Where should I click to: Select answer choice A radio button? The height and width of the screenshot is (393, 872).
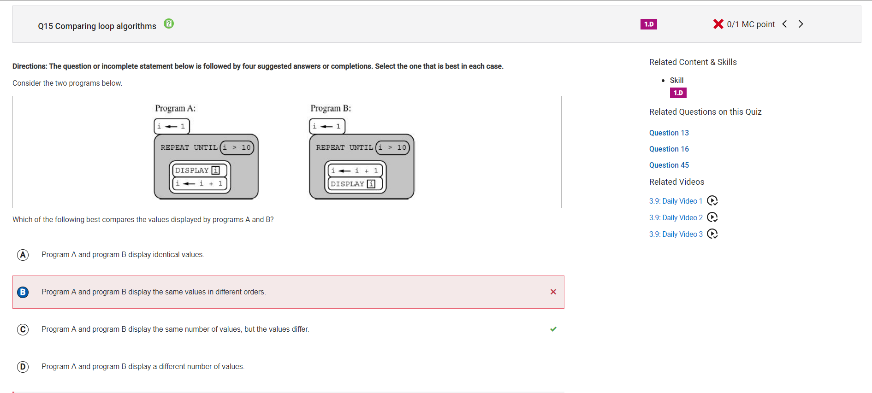pos(23,255)
